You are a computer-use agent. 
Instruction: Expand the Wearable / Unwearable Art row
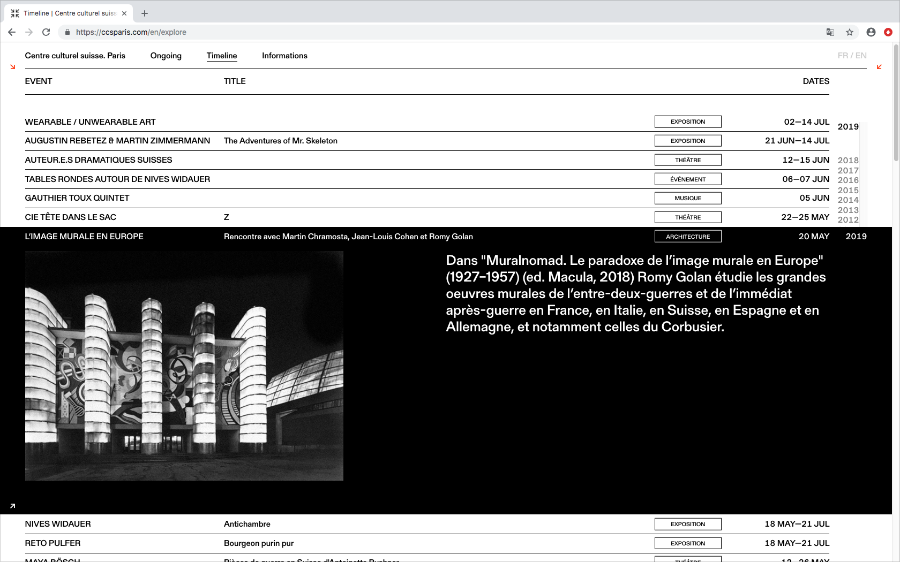[90, 122]
